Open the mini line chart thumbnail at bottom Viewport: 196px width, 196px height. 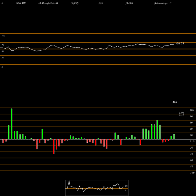pos(97,188)
